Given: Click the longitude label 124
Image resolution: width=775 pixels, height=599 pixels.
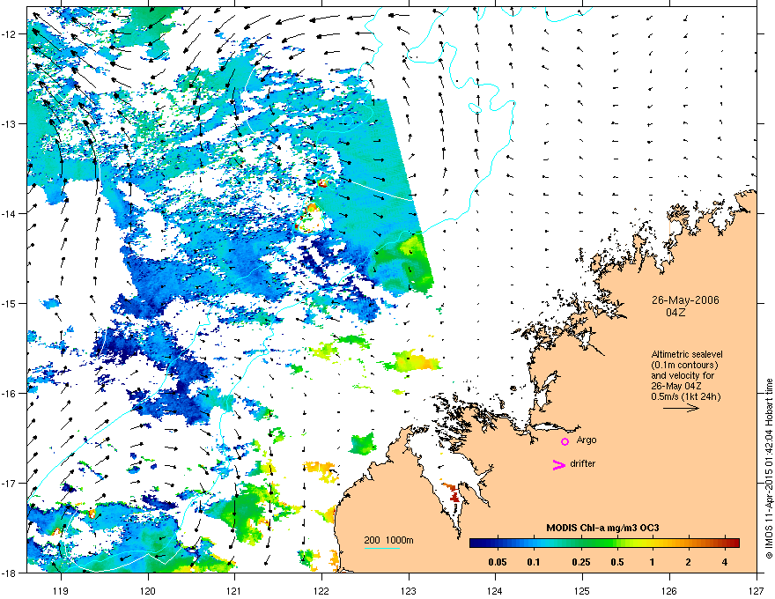Looking at the screenshot, I should (x=496, y=590).
